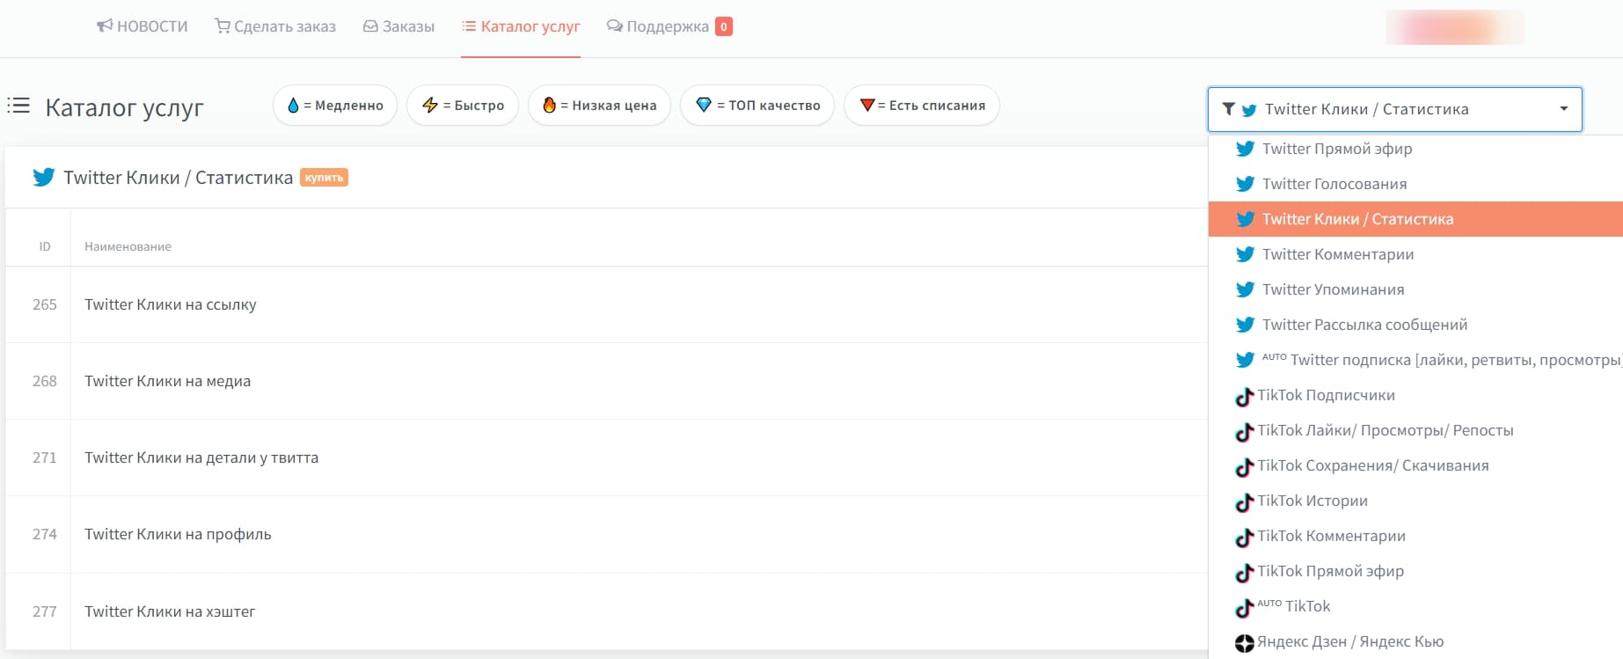The image size is (1623, 659).
Task: Click the blurred account area in the header
Action: click(1455, 27)
